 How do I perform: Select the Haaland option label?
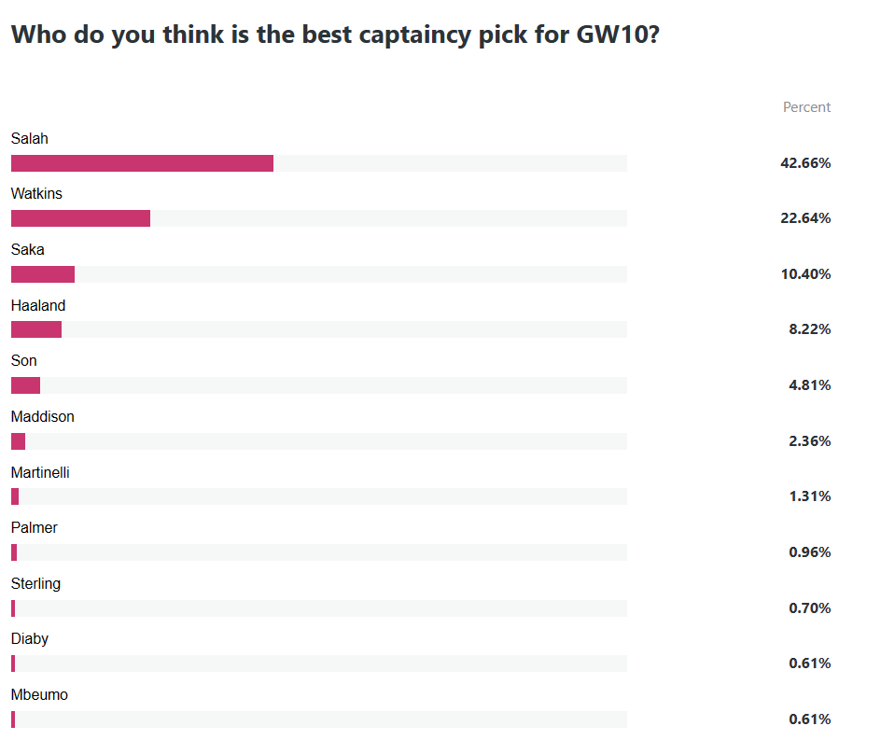[38, 305]
